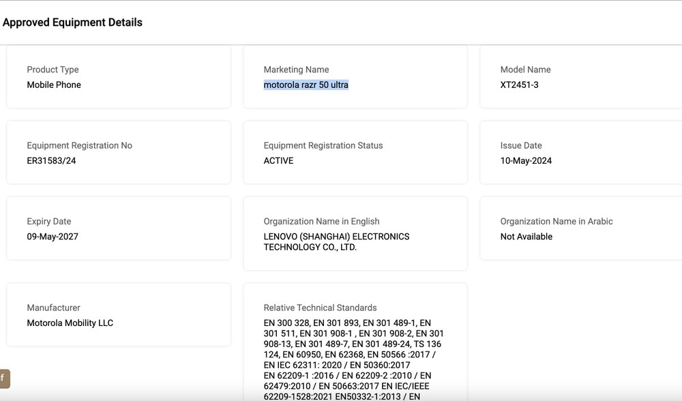Viewport: 682px width, 401px height.
Task: Click the Lenovo (Shanghai) Electronics organization name
Action: click(x=336, y=242)
